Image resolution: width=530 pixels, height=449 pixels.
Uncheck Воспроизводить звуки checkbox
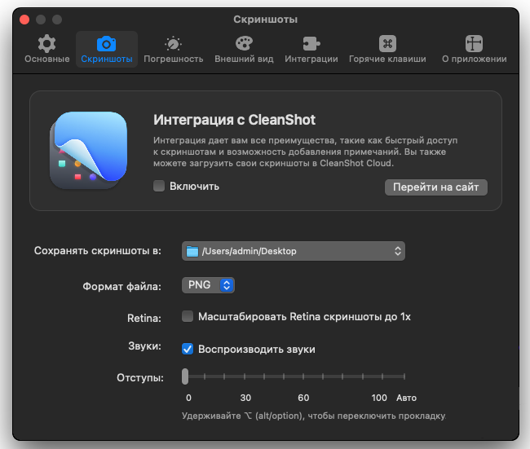tap(188, 349)
